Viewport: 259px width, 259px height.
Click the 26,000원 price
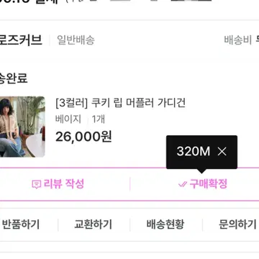click(x=83, y=137)
